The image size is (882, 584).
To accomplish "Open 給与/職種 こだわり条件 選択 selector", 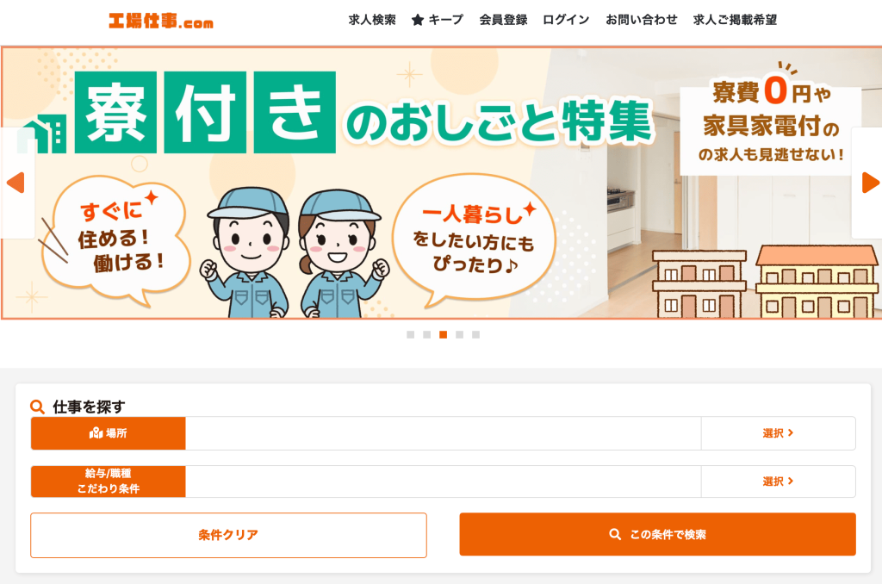I will [778, 481].
